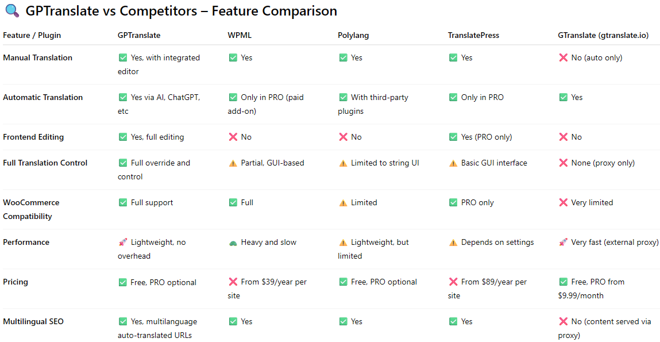Click the red X beside "No (auto only)"
The height and width of the screenshot is (342, 660).
pyautogui.click(x=563, y=58)
